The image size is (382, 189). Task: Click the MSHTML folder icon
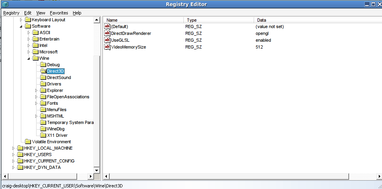point(43,116)
